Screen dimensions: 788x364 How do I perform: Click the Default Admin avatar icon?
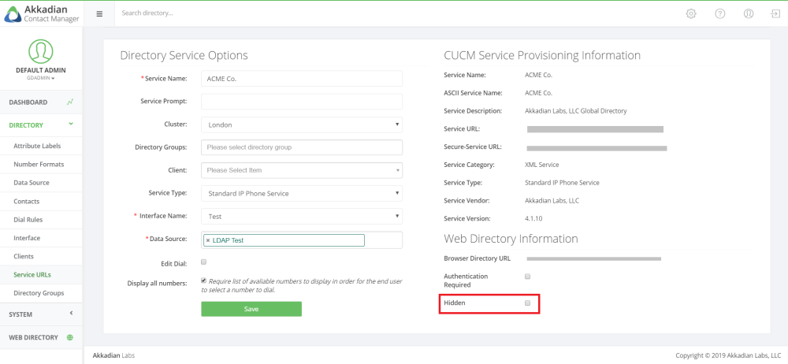[x=41, y=51]
